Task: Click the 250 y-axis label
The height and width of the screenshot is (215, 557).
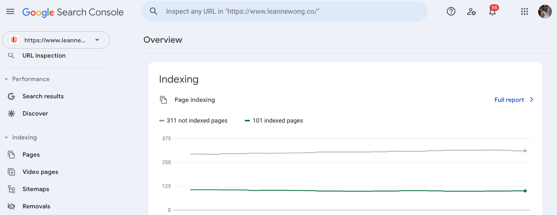Action: pyautogui.click(x=166, y=162)
